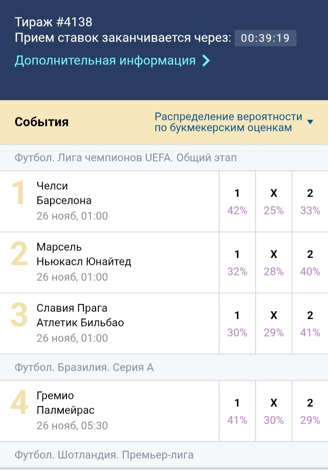
Task: Select home win 1 for Марсель match
Action: point(237,263)
